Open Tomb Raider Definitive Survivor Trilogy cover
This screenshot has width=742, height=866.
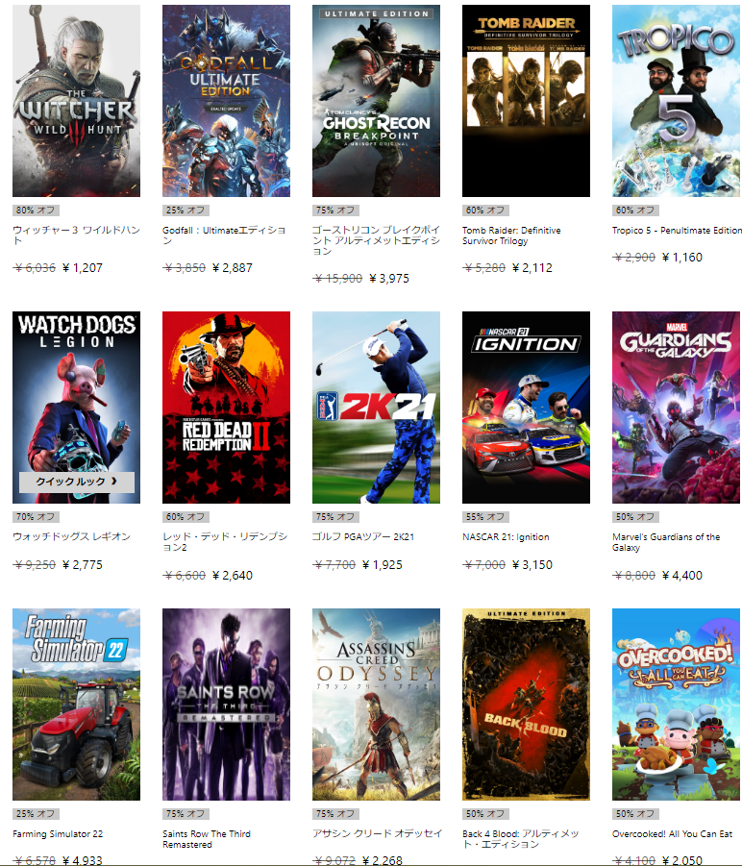526,101
